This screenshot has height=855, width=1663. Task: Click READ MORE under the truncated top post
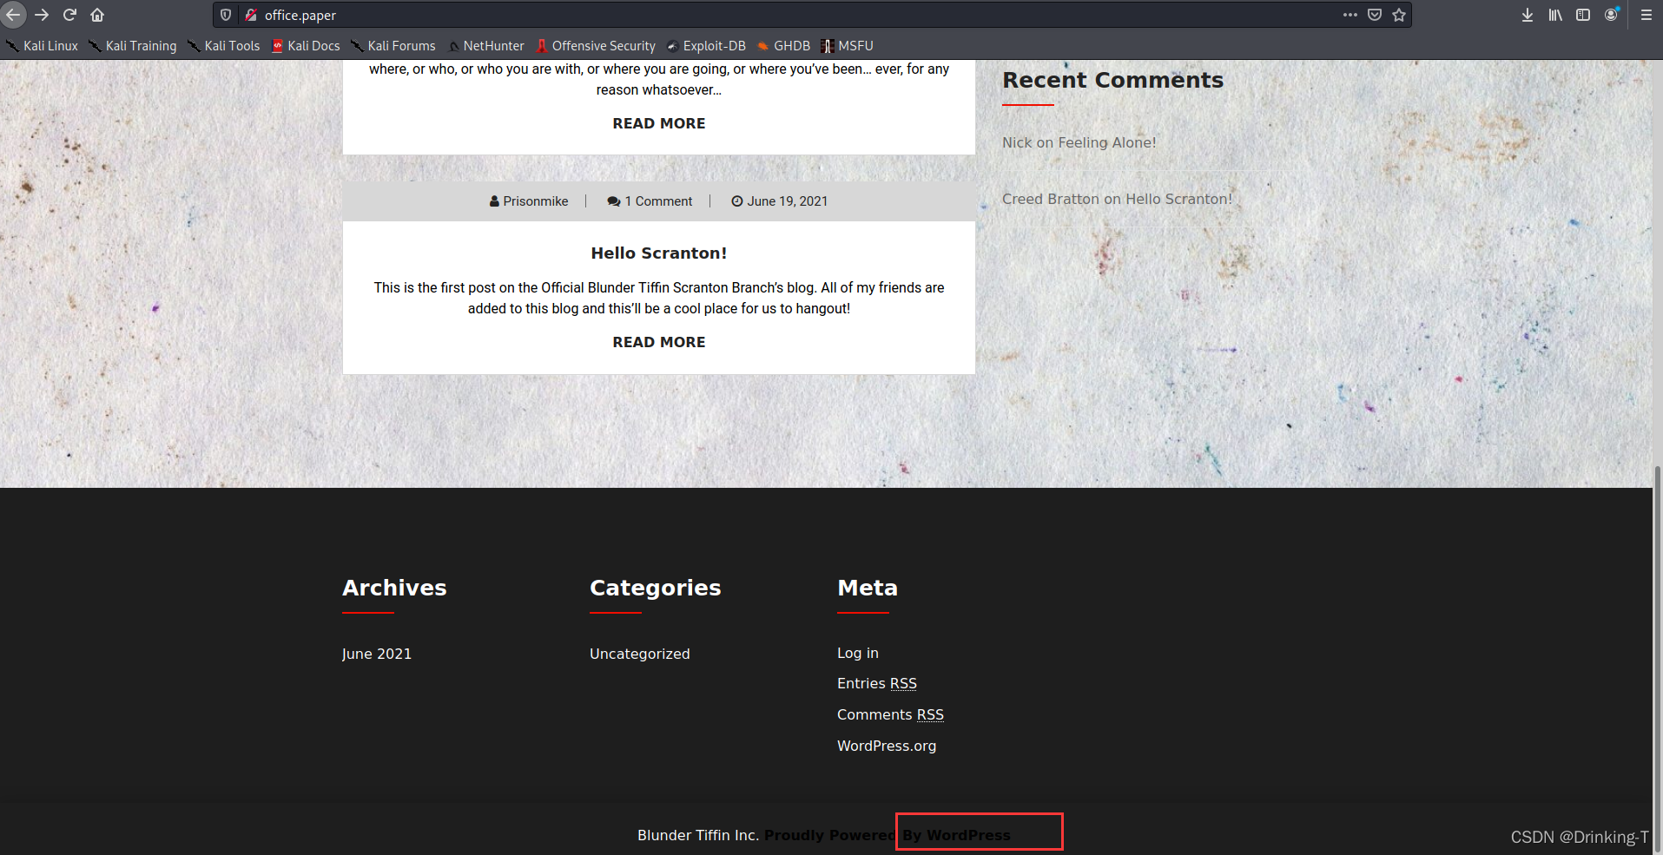tap(659, 123)
